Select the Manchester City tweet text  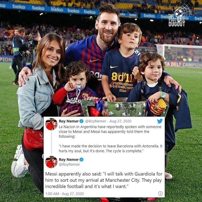tap(104, 180)
